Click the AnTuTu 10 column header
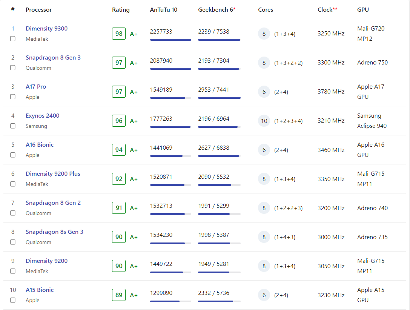Image resolution: width=410 pixels, height=310 pixels. (x=163, y=10)
